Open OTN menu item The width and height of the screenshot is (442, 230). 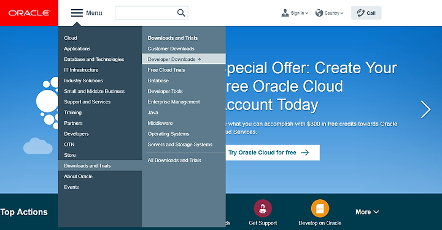(x=69, y=145)
